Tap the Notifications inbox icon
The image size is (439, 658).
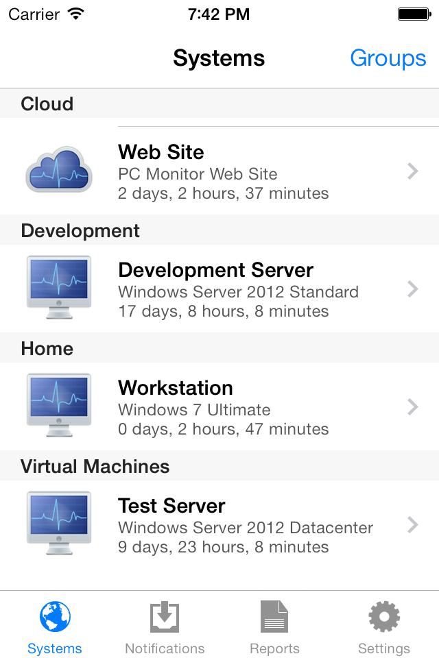tap(165, 617)
